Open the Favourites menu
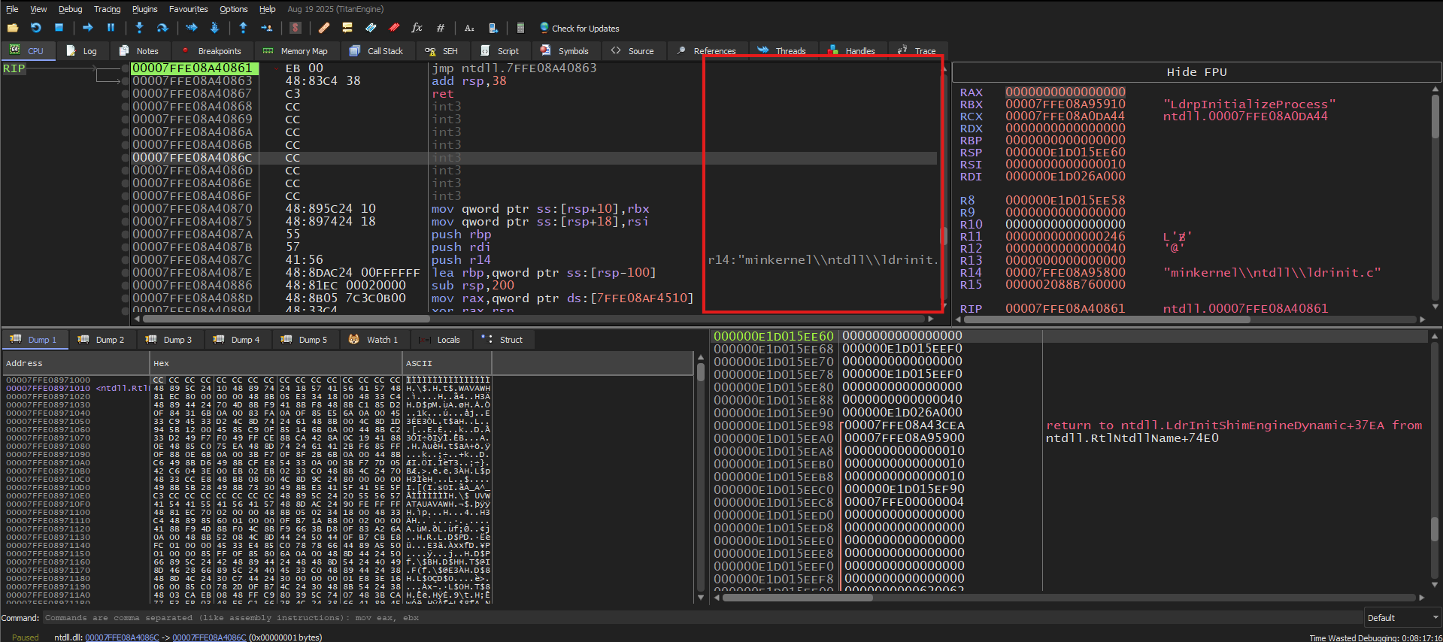The image size is (1443, 642). pos(188,9)
